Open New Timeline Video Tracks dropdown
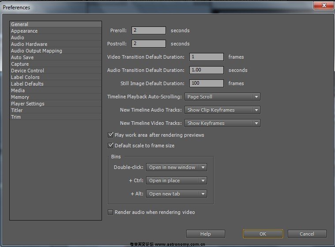 222,123
